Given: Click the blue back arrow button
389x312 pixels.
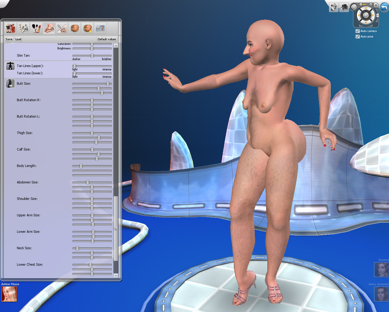Looking at the screenshot, I should 384,7.
